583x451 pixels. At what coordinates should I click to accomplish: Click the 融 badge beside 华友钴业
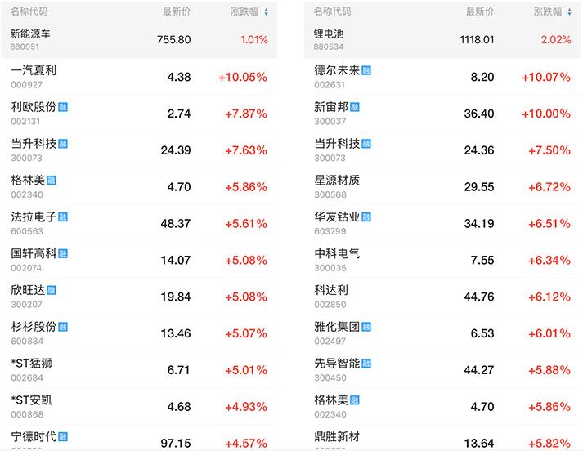coord(365,217)
